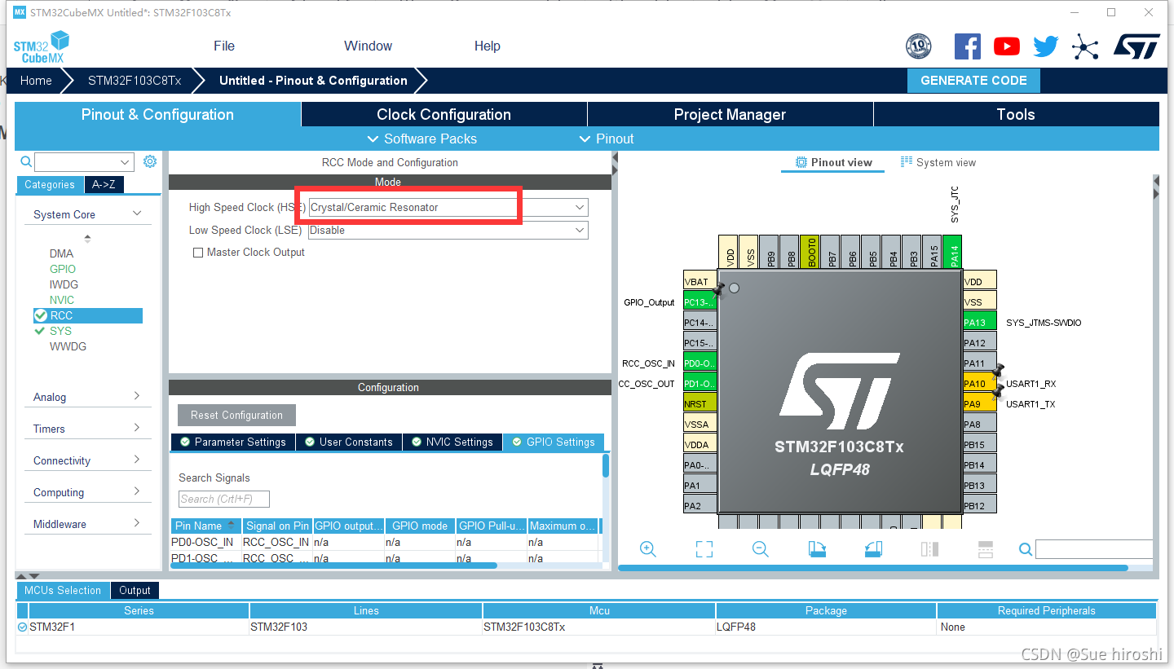This screenshot has width=1174, height=669.
Task: Switch to System view
Action: 938,162
